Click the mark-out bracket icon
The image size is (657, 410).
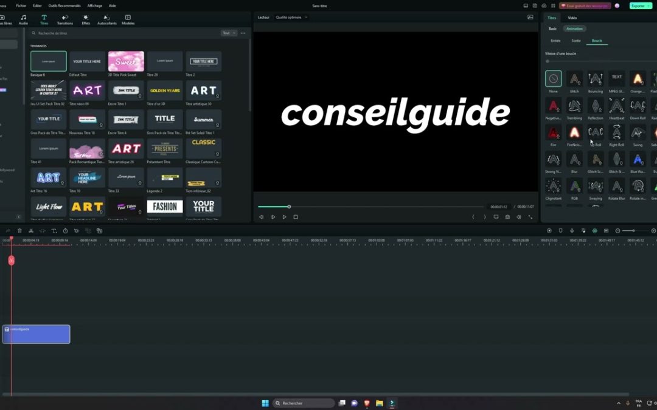(x=485, y=217)
